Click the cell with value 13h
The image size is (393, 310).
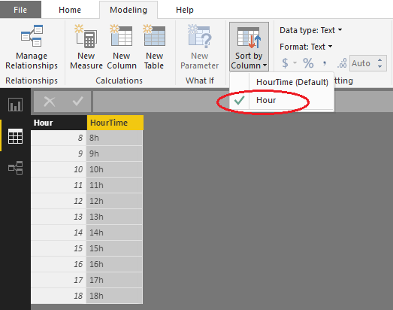pyautogui.click(x=114, y=217)
